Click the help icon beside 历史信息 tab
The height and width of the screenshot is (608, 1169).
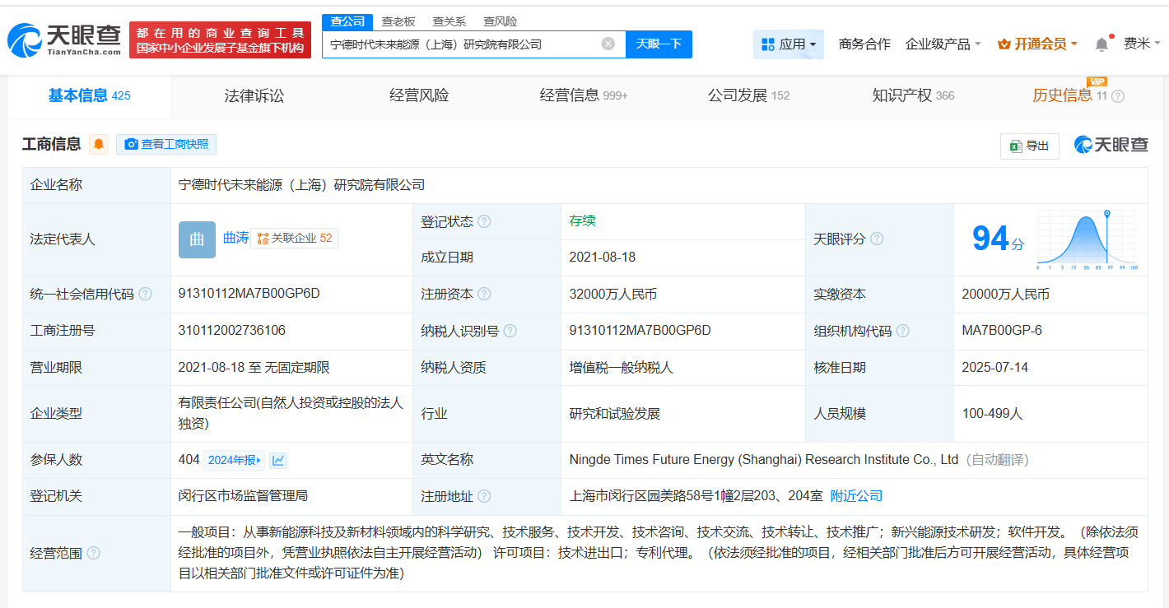pos(1117,96)
